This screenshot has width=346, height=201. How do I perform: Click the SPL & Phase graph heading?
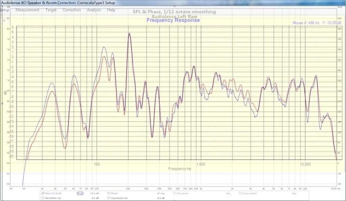coord(174,12)
